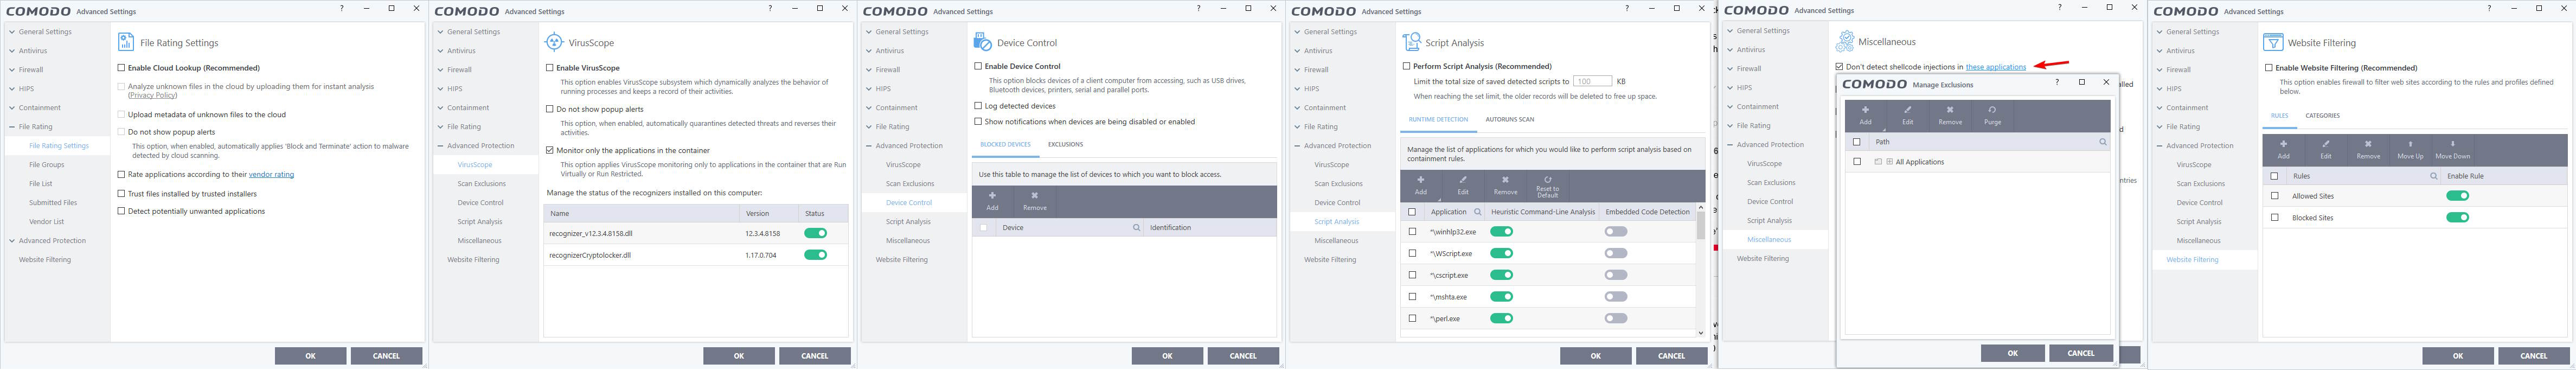Expand File Rating in the Website Filtering window sidebar
2576x370 pixels.
[x=2160, y=127]
